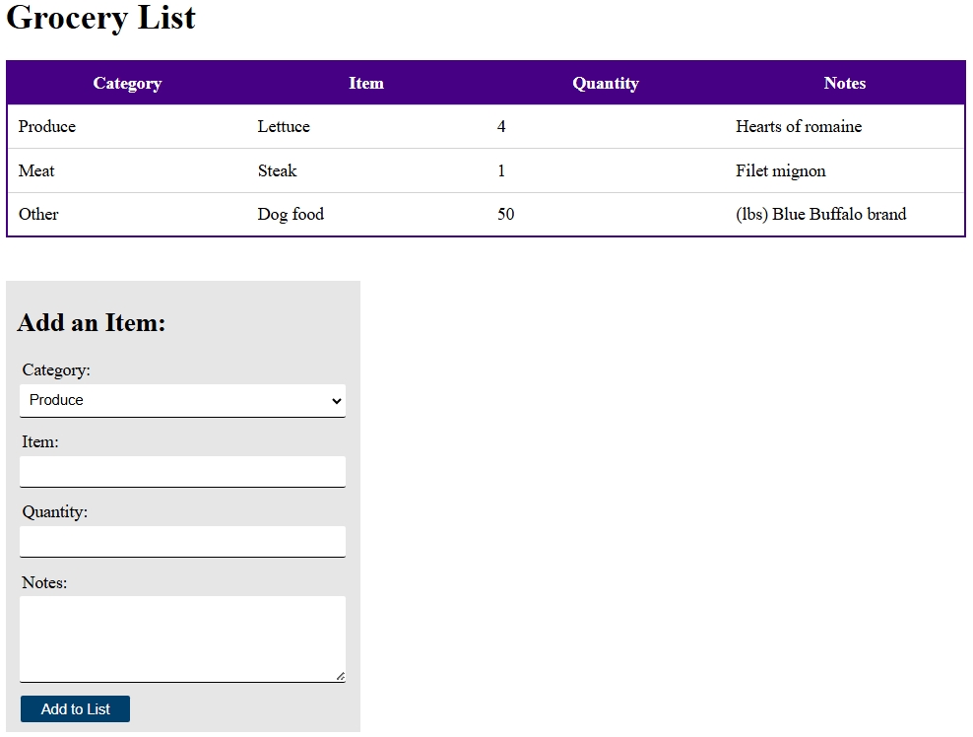Click the Item column header
The image size is (973, 737).
(365, 84)
